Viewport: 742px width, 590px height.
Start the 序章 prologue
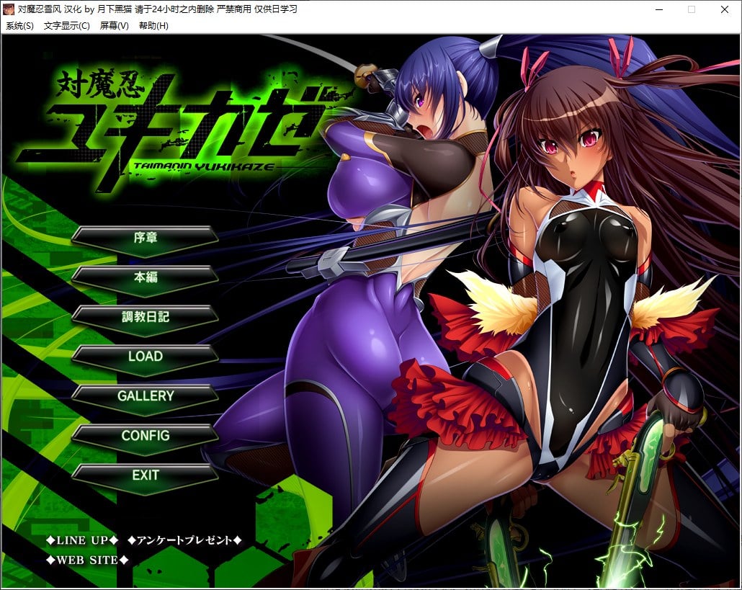tap(146, 237)
